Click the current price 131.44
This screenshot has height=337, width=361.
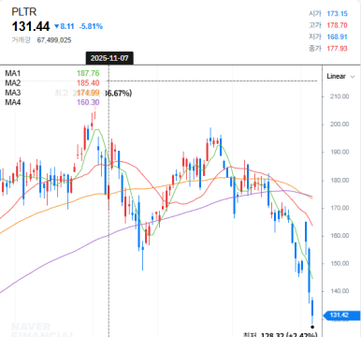(x=31, y=26)
